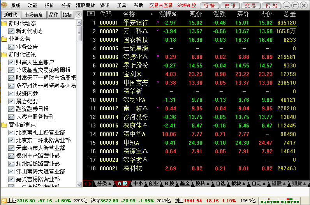
Task: Collapse the 营业部视点 folder
Action: coord(4,125)
